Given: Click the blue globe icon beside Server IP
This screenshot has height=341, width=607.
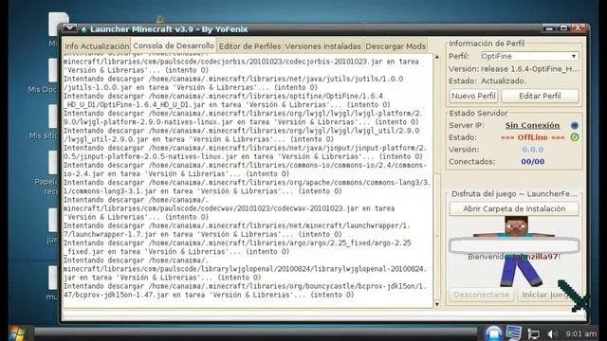Looking at the screenshot, I should click(x=575, y=125).
